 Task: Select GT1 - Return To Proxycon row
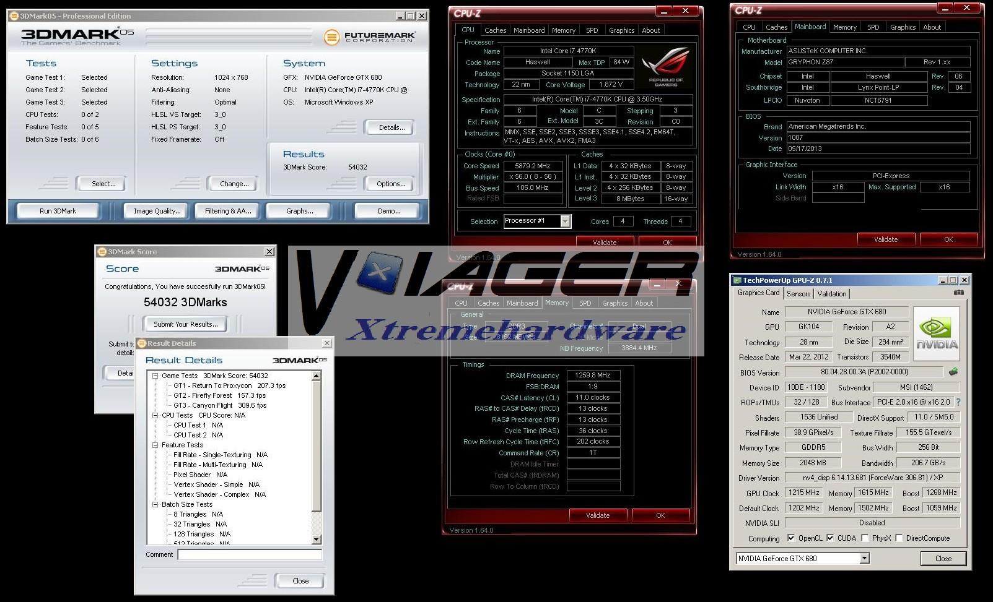229,385
